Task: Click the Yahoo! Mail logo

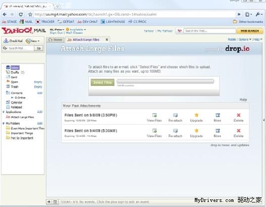Action: tap(24, 31)
